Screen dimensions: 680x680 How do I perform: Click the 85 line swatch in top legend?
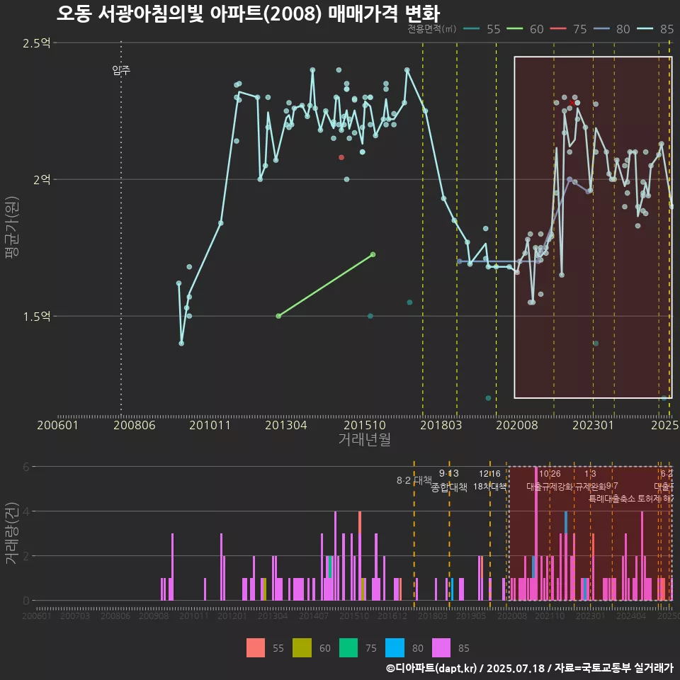[x=645, y=29]
